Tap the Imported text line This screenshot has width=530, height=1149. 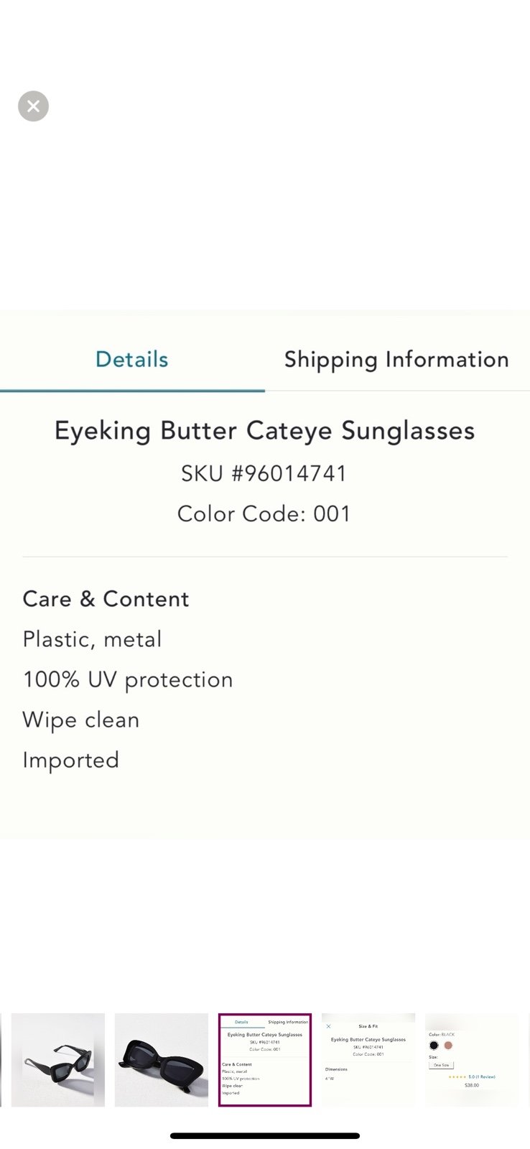71,760
